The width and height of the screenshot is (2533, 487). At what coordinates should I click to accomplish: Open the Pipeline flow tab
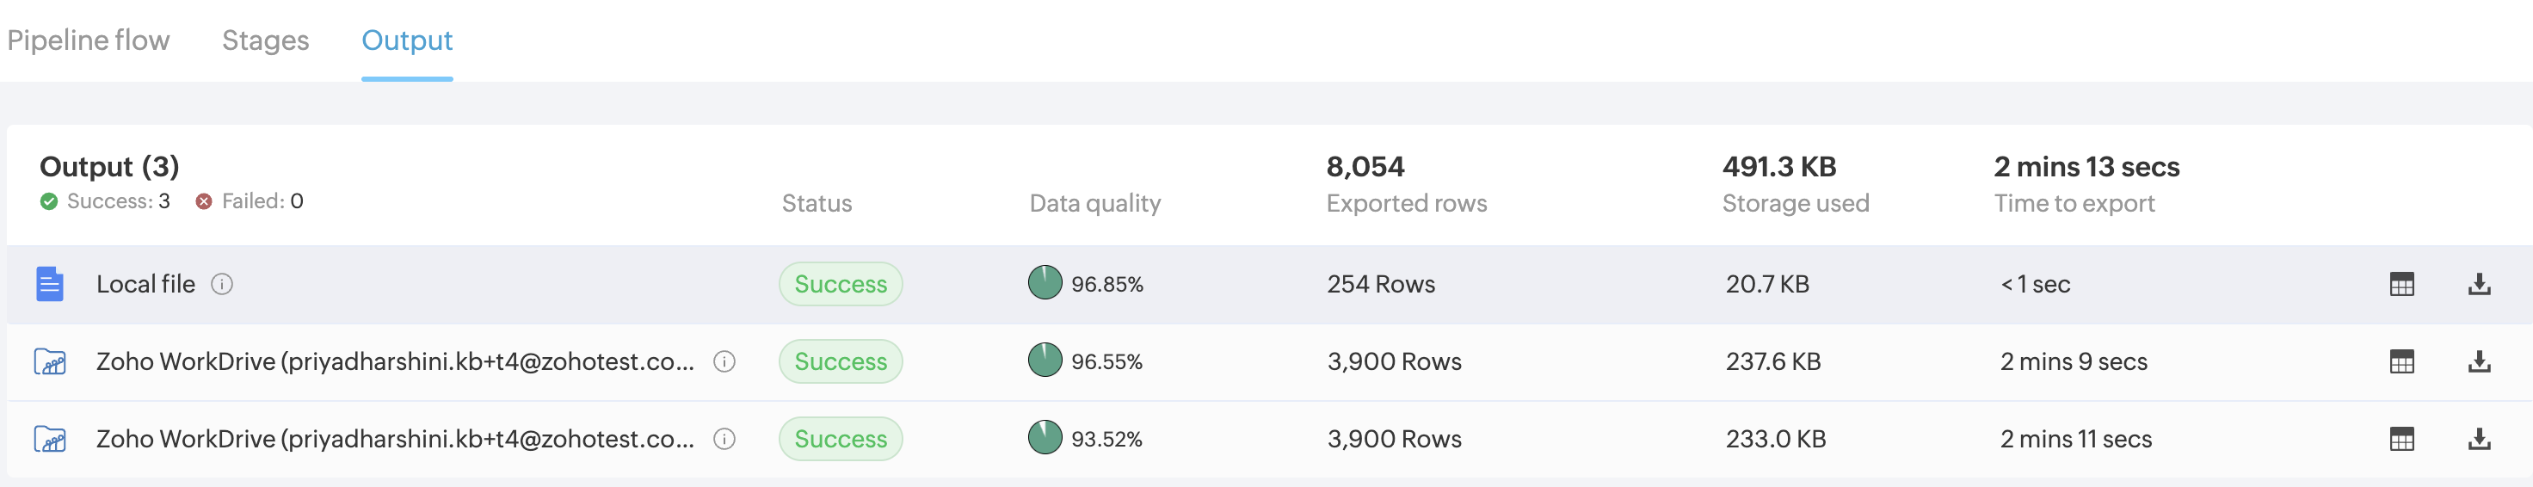tap(89, 40)
